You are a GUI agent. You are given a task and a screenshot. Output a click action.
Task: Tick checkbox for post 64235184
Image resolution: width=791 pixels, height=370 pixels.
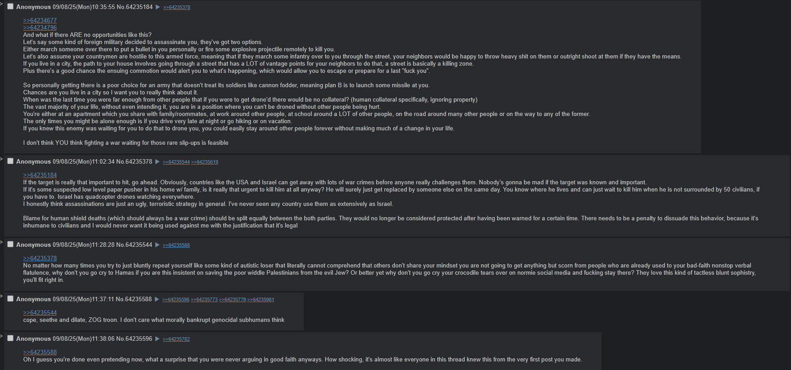click(10, 7)
